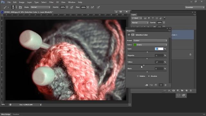Open the Colors dropdown showing Greens
Viewport: 206px width, 116px height.
pyautogui.click(x=150, y=45)
